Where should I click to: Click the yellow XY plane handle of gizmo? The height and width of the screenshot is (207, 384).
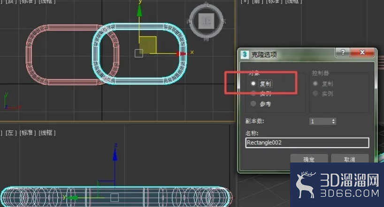[148, 44]
